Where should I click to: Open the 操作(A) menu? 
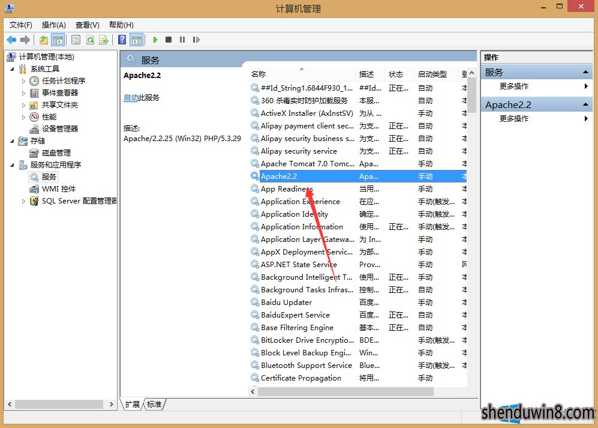point(54,25)
